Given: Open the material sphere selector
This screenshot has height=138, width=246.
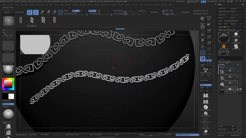Looking at the screenshot, I should tap(8, 70).
